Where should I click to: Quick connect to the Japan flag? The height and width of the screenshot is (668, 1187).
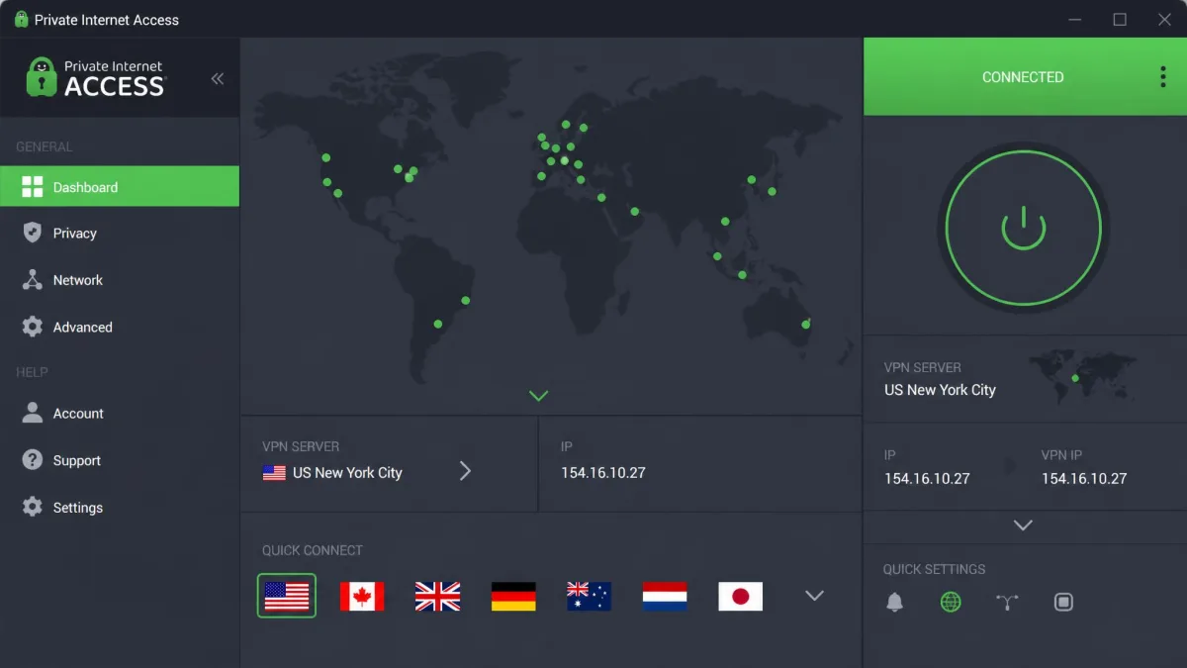(x=740, y=596)
